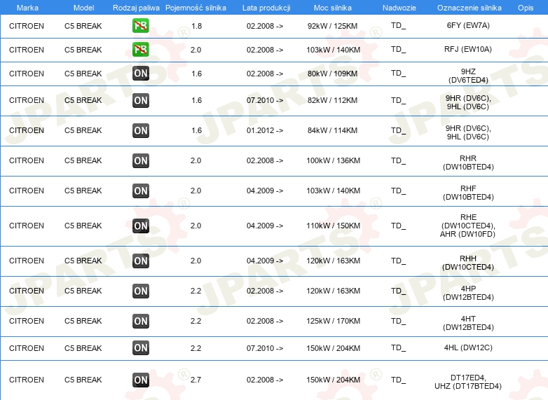This screenshot has height=400, width=548.
Task: Click the ON diesel icon in the 4HP (DW12BTED4) row
Action: click(140, 291)
